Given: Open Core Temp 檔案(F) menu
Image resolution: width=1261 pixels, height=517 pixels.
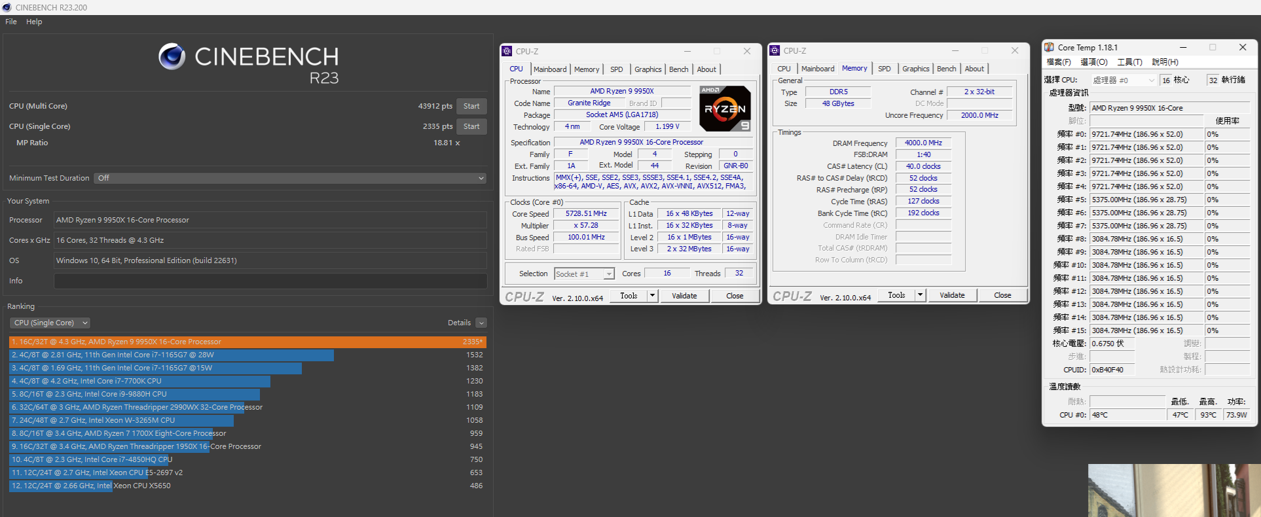Looking at the screenshot, I should 1059,62.
